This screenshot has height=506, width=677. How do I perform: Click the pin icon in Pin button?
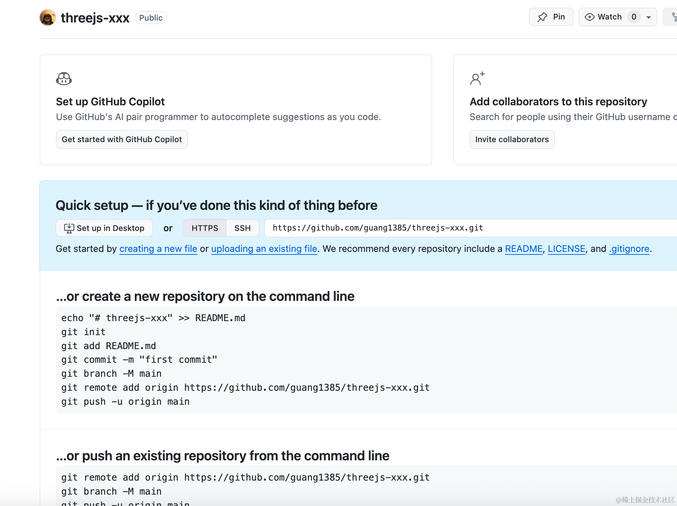[542, 17]
